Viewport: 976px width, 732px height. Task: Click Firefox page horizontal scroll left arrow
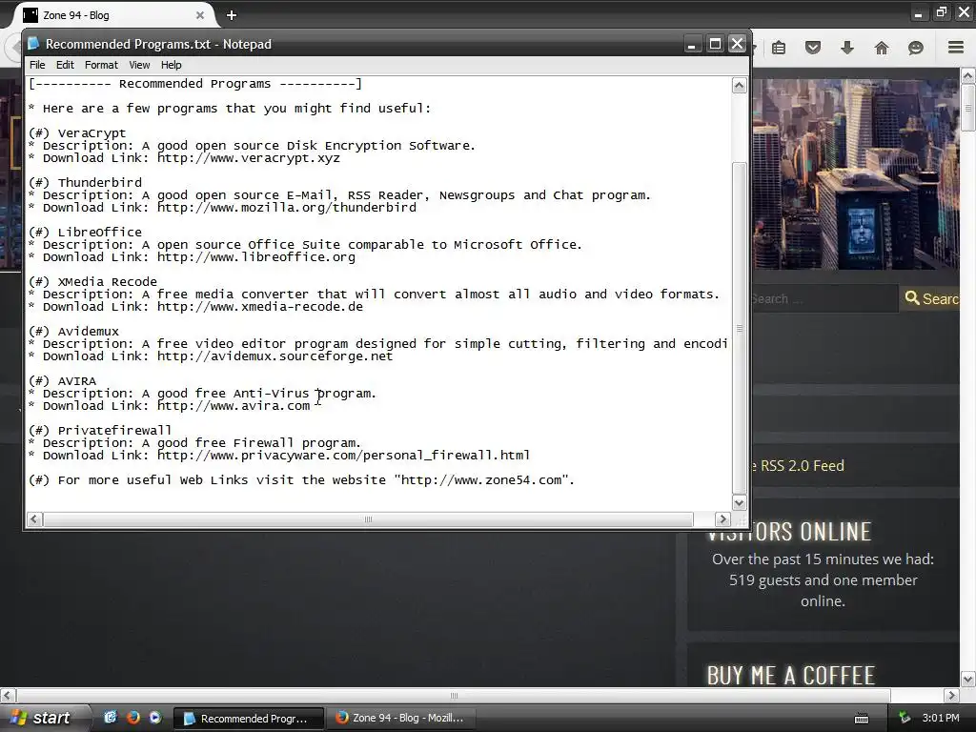coord(8,695)
